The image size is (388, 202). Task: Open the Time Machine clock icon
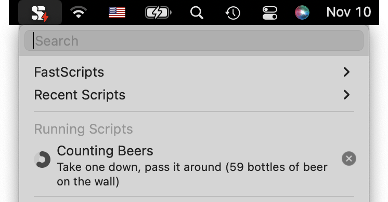tap(233, 13)
